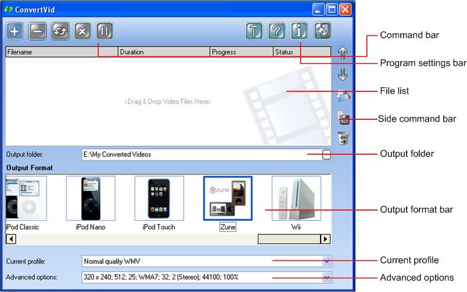Select the Wii output format
The height and width of the screenshot is (292, 467).
click(296, 199)
